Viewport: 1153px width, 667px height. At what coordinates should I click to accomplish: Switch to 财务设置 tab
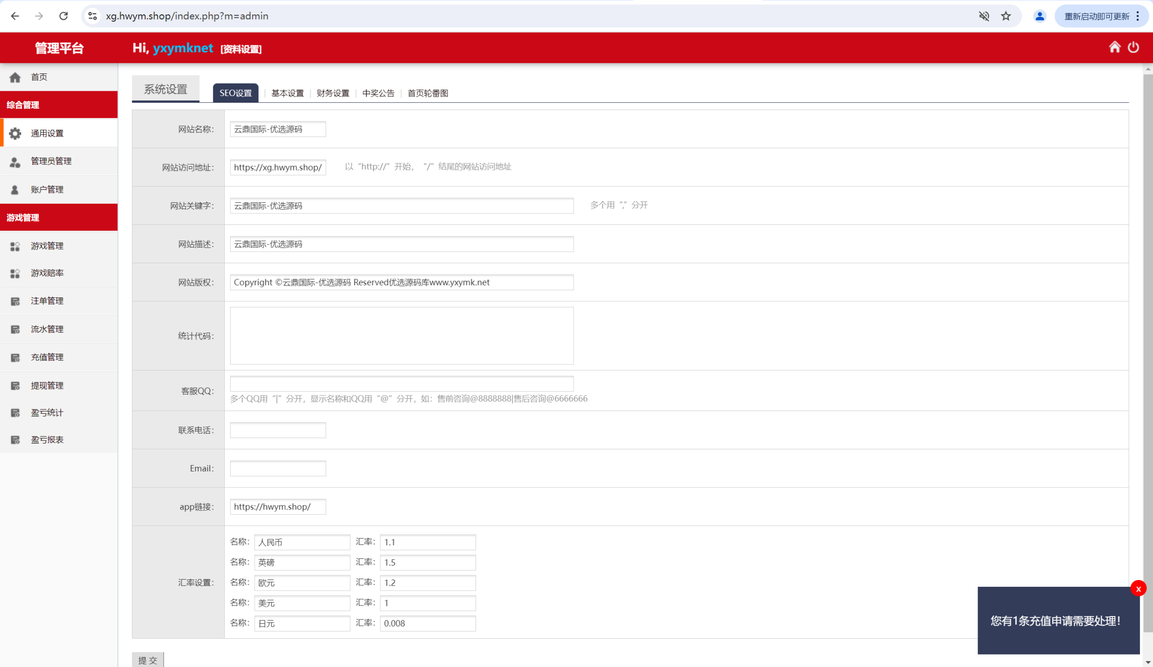[333, 93]
